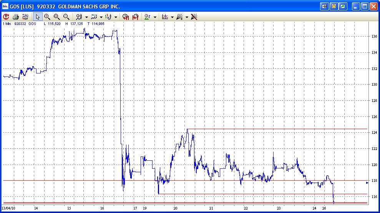Export the chart as a GIF image
Screen dimensions: 380x213
coord(26,17)
